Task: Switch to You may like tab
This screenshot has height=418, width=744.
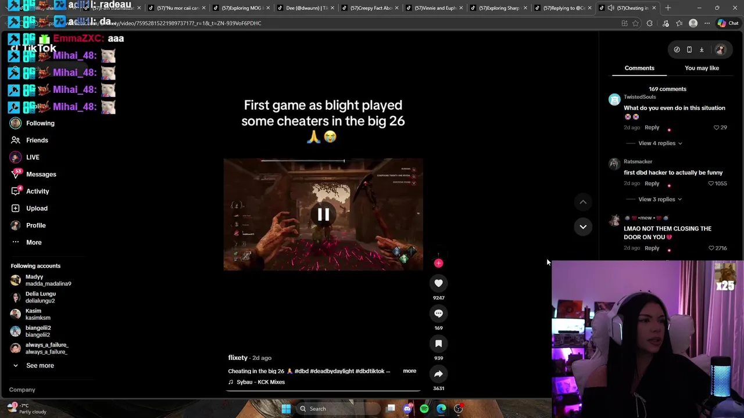Action: pyautogui.click(x=702, y=68)
